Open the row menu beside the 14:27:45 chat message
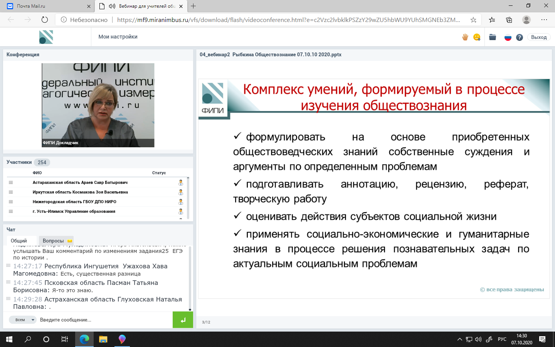Screen dimensions: 555x347 (x=8, y=282)
